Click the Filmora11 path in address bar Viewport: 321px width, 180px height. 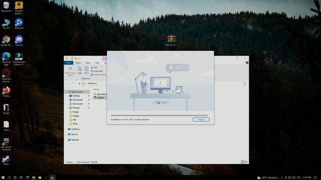[92, 83]
